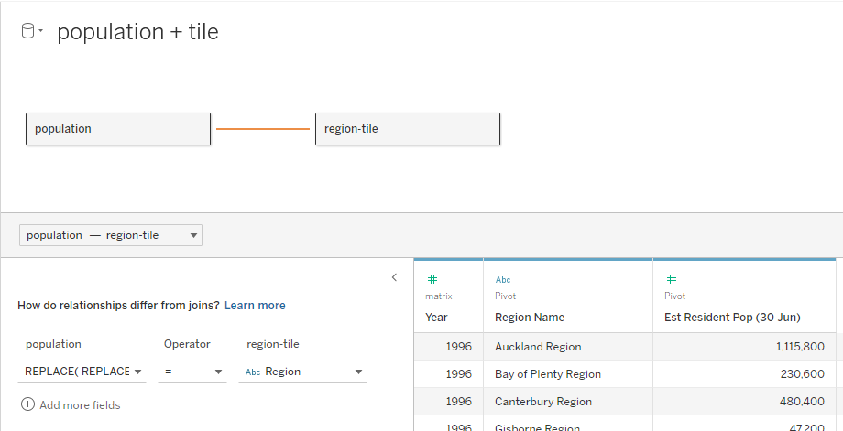The width and height of the screenshot is (843, 431).
Task: Click the database datasource icon
Action: click(x=28, y=31)
